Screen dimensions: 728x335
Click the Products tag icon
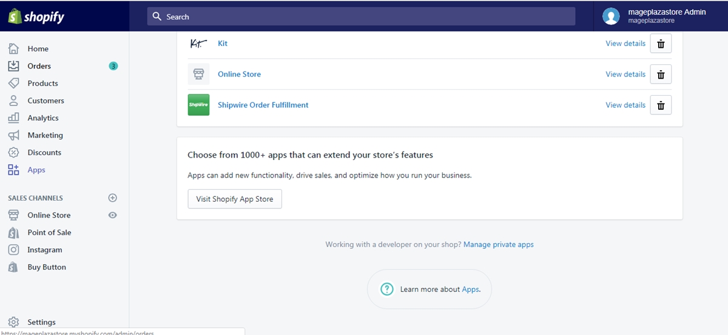(13, 83)
